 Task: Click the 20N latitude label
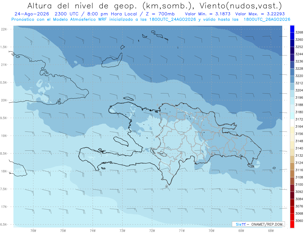4,100
